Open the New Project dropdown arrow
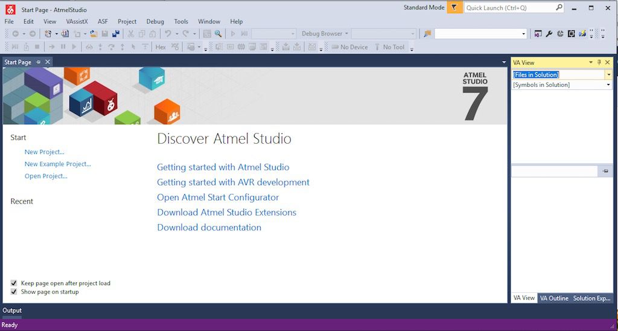The width and height of the screenshot is (618, 331). [56, 34]
